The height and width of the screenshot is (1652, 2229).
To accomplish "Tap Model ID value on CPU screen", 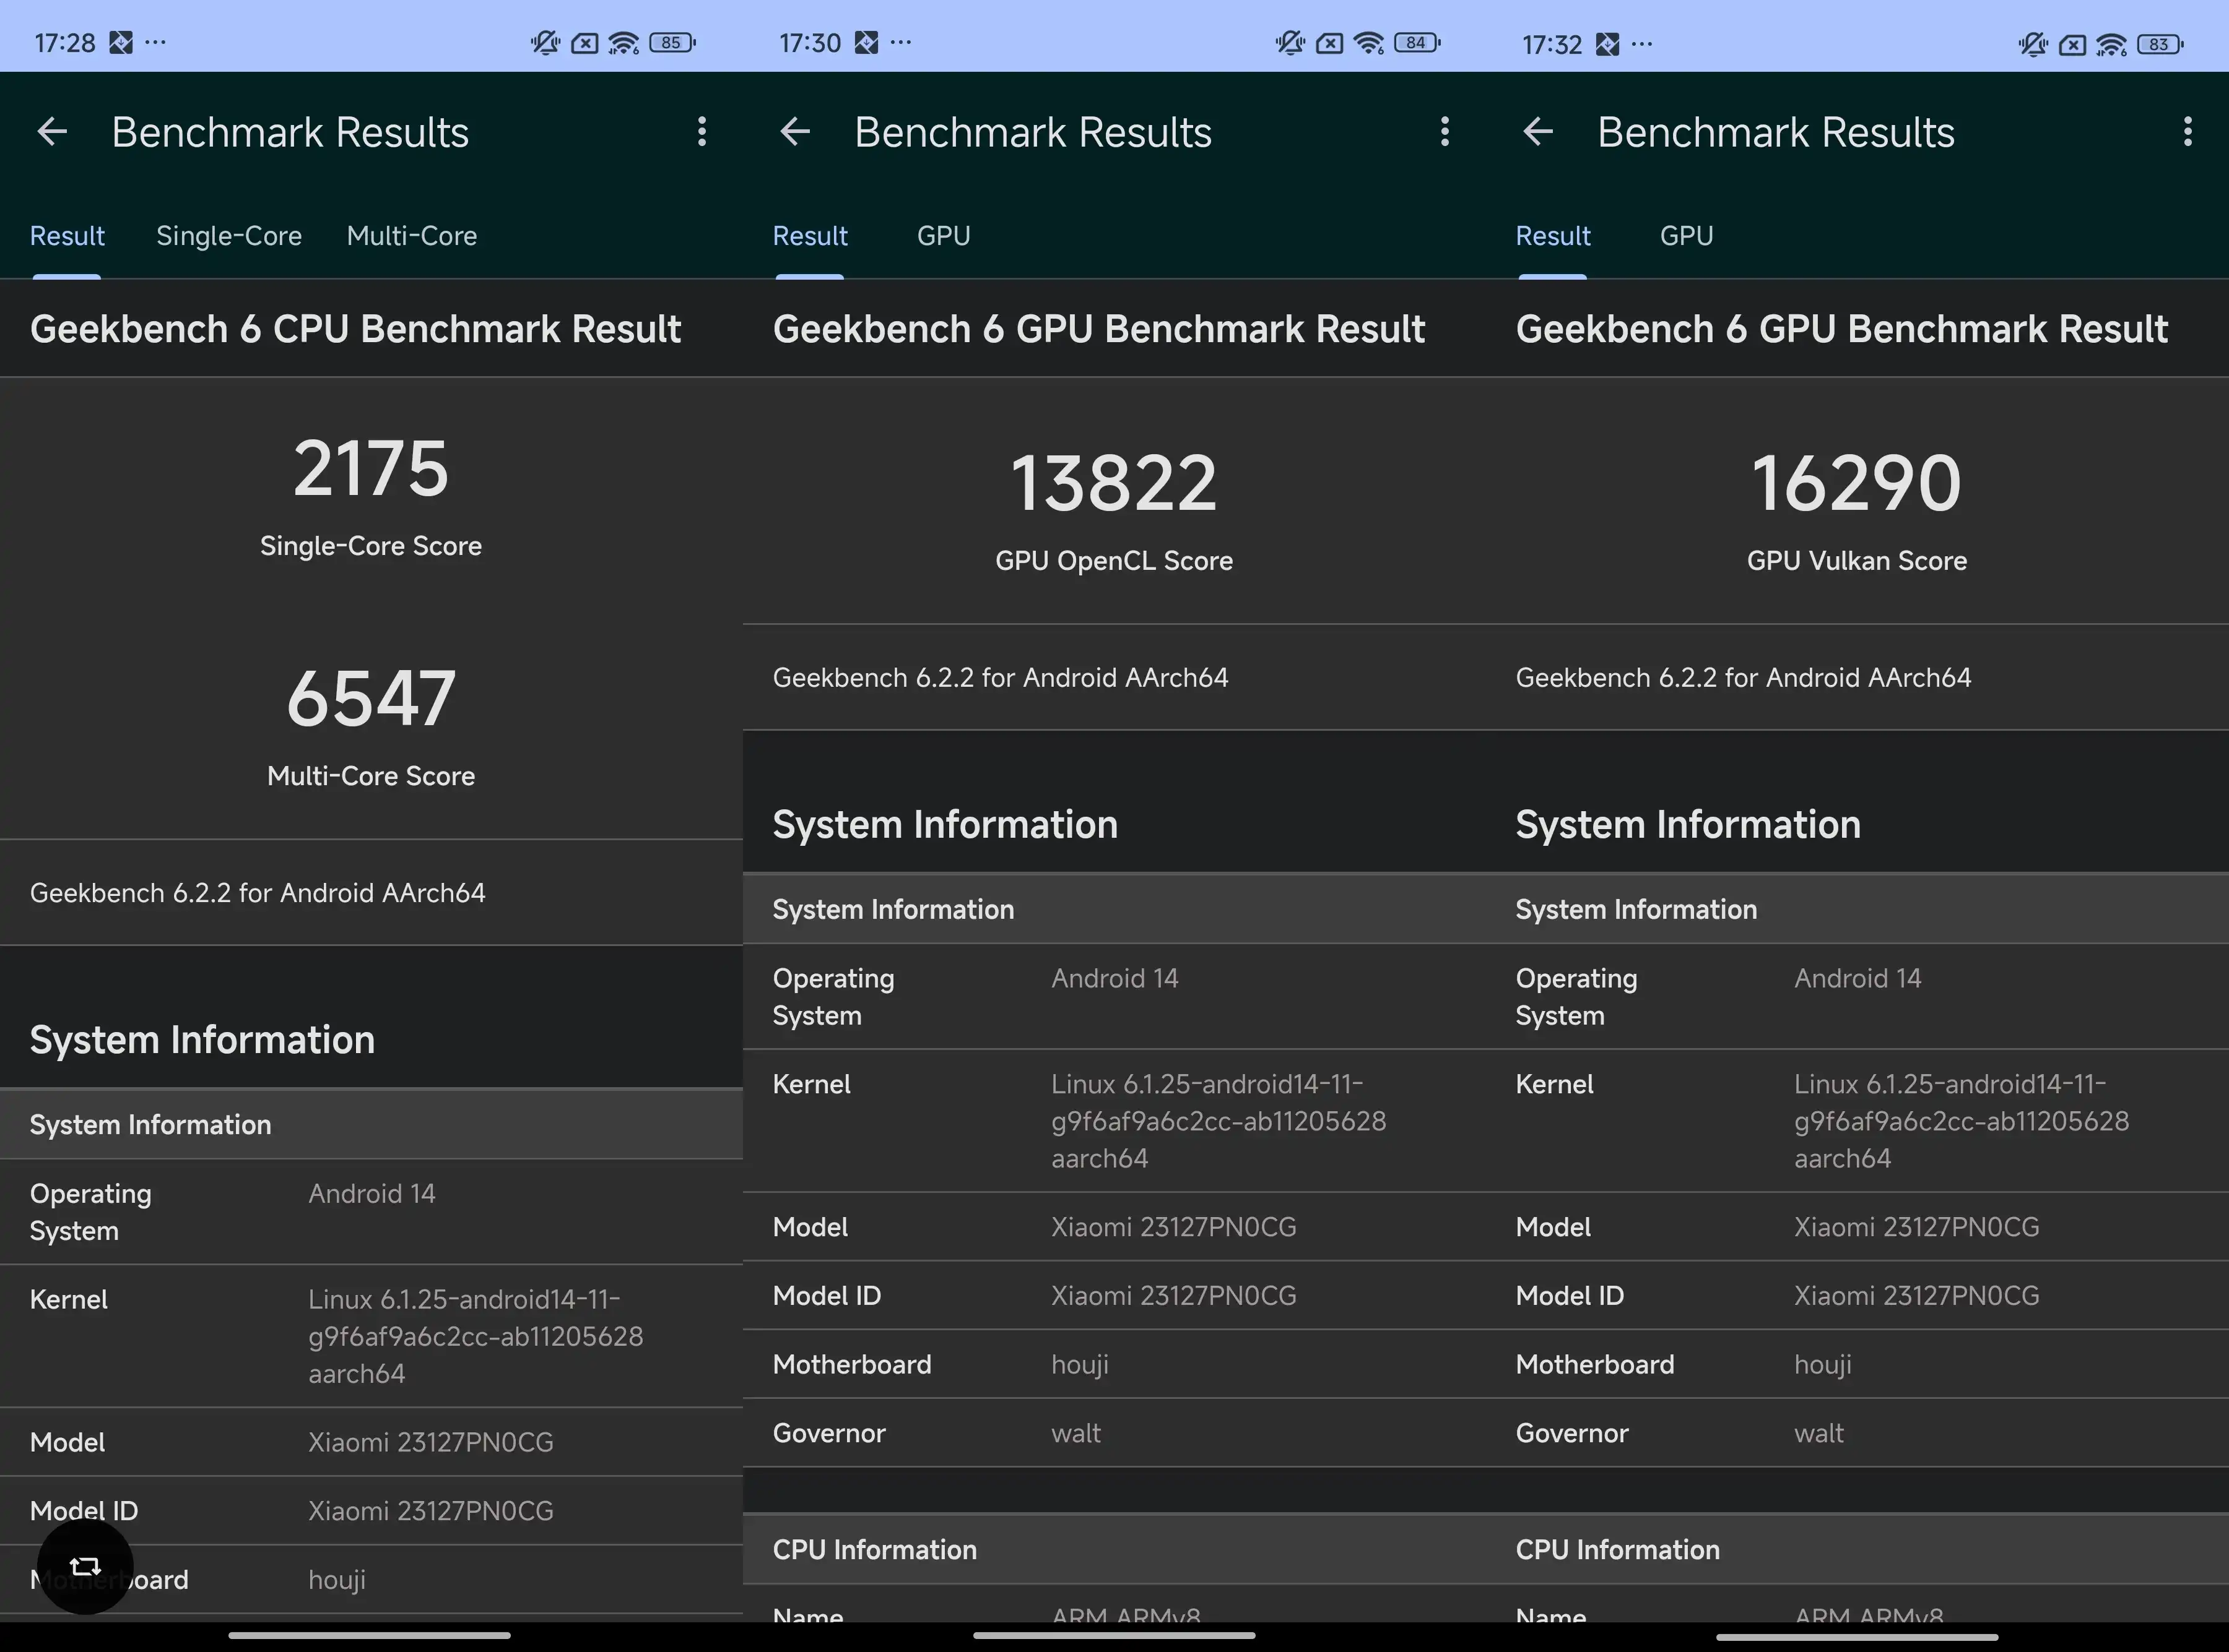I will click(x=431, y=1511).
